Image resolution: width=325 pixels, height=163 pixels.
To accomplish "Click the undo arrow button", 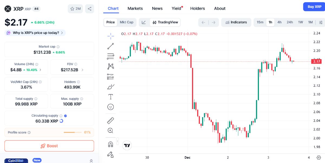I will tap(203, 22).
